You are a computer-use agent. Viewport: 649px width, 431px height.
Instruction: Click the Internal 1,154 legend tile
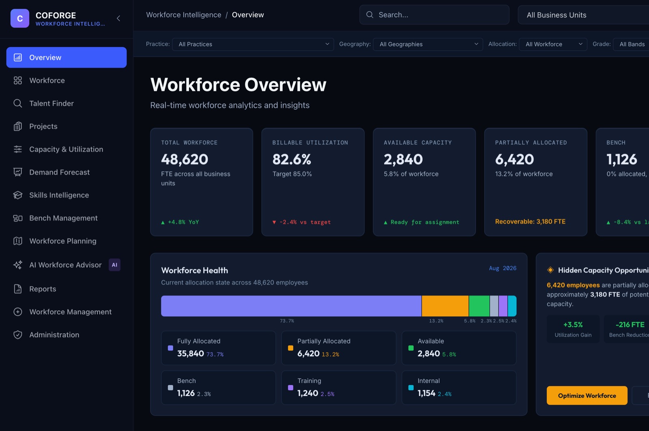(x=459, y=388)
